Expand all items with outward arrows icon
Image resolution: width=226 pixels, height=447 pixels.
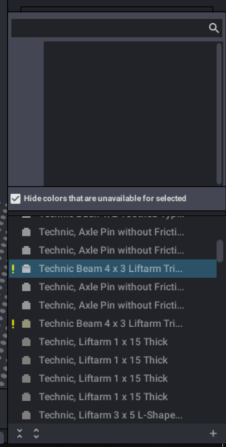tap(36, 433)
